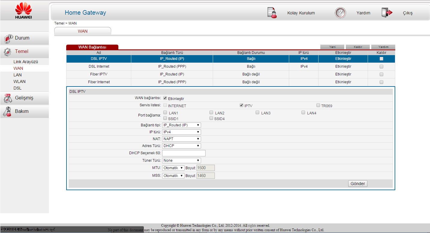Click MSS Boyut field showing 1460

pyautogui.click(x=206, y=176)
